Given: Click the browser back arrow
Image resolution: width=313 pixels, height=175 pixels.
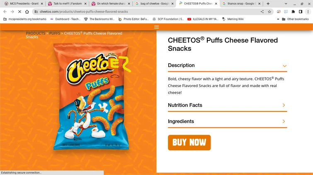Looking at the screenshot, I should click(5, 12).
